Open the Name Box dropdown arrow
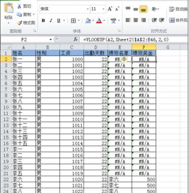 coord(51,40)
